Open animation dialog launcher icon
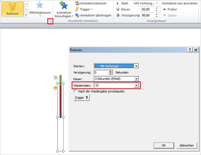This screenshot has height=155, width=201. point(50,21)
